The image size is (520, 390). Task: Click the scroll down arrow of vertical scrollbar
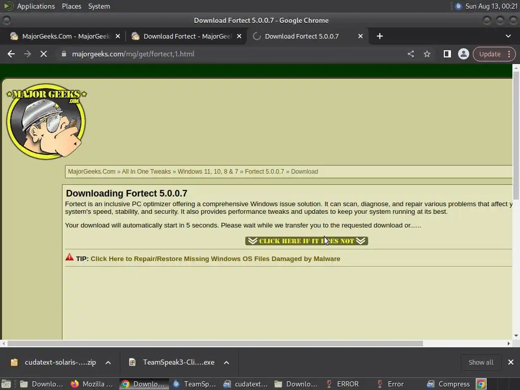click(x=516, y=336)
